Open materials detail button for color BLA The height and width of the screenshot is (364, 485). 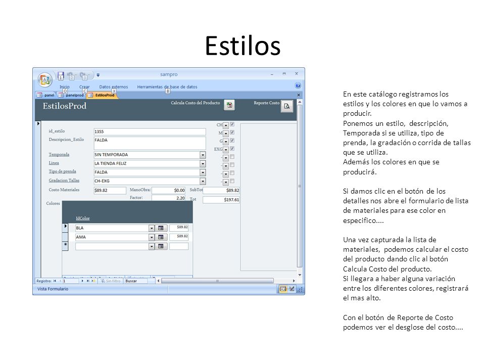[x=161, y=228]
